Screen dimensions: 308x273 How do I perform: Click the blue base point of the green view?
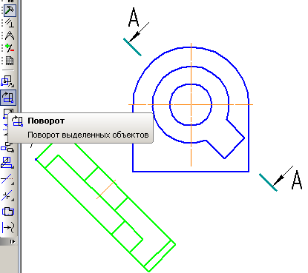[x=36, y=160]
